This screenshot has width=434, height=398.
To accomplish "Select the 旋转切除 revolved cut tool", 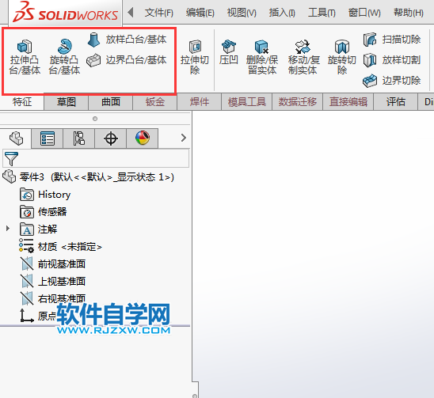I will pyautogui.click(x=342, y=57).
